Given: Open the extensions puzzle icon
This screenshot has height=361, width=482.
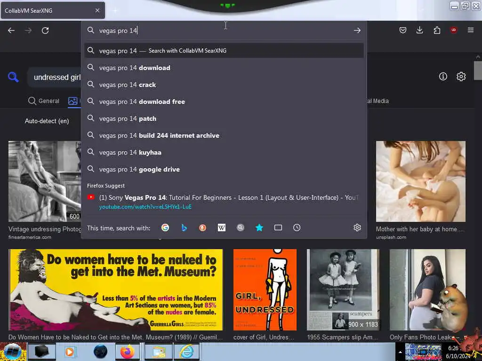Looking at the screenshot, I should (x=437, y=30).
